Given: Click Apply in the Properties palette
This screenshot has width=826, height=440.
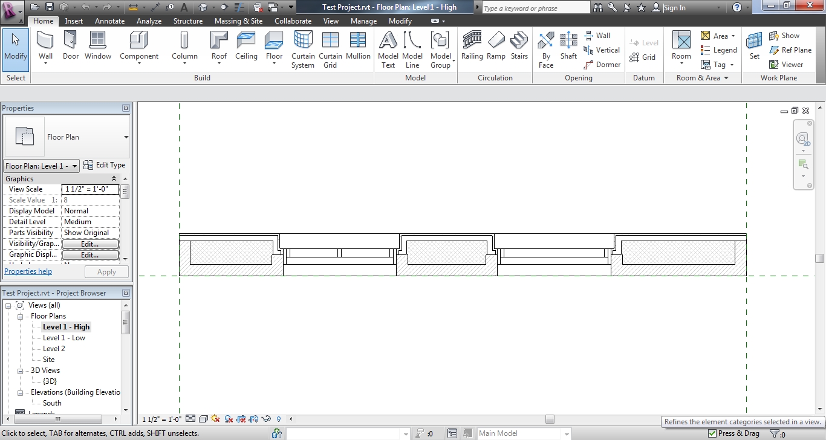Looking at the screenshot, I should point(106,271).
